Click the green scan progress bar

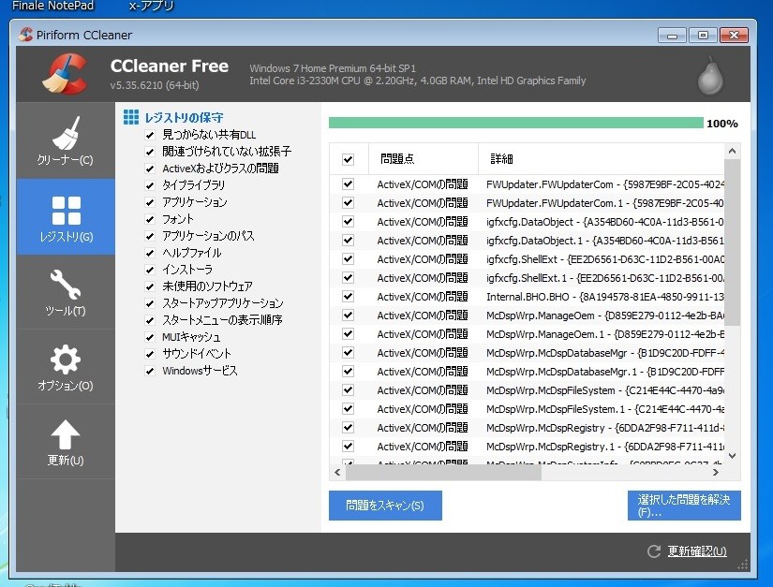tap(515, 123)
